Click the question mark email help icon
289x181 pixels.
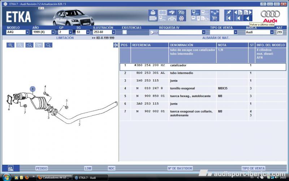181,12
